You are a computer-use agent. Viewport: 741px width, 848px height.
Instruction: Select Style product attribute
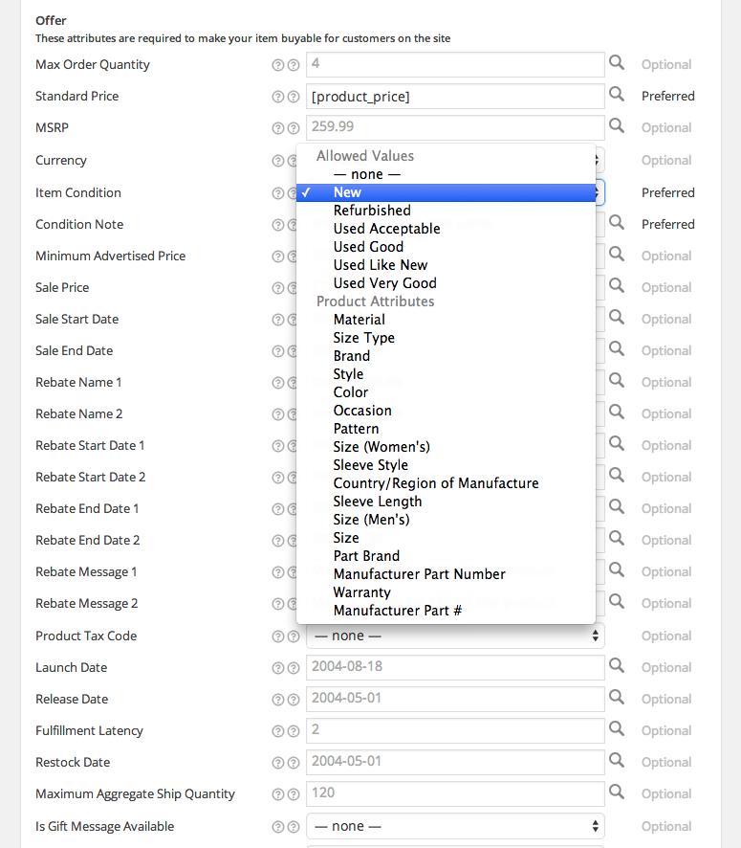click(x=446, y=374)
